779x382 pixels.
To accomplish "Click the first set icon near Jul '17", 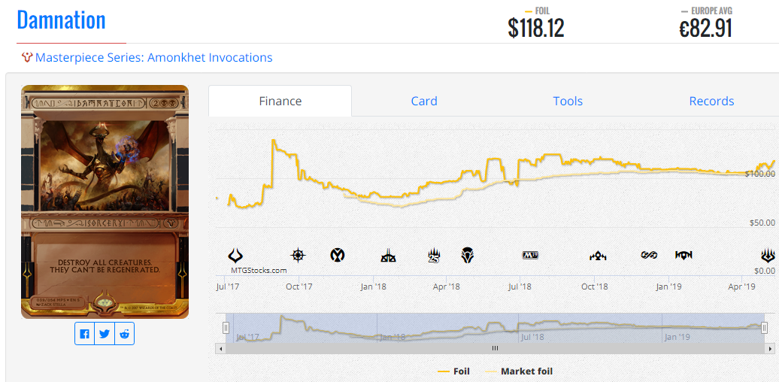I will pos(235,256).
